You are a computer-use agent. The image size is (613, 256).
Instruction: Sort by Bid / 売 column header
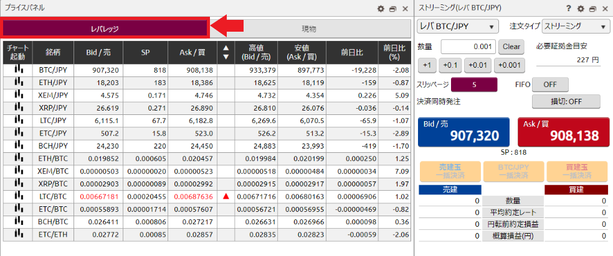click(98, 53)
